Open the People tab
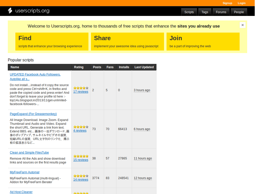 pos(239,12)
